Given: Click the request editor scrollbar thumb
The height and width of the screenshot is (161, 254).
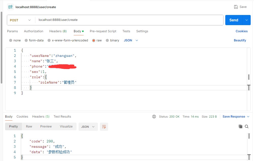Looking at the screenshot, I should point(249,77).
